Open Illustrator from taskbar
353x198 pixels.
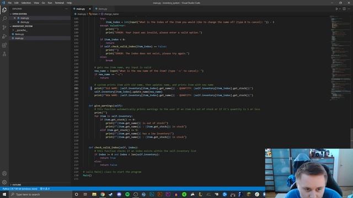click(x=160, y=194)
